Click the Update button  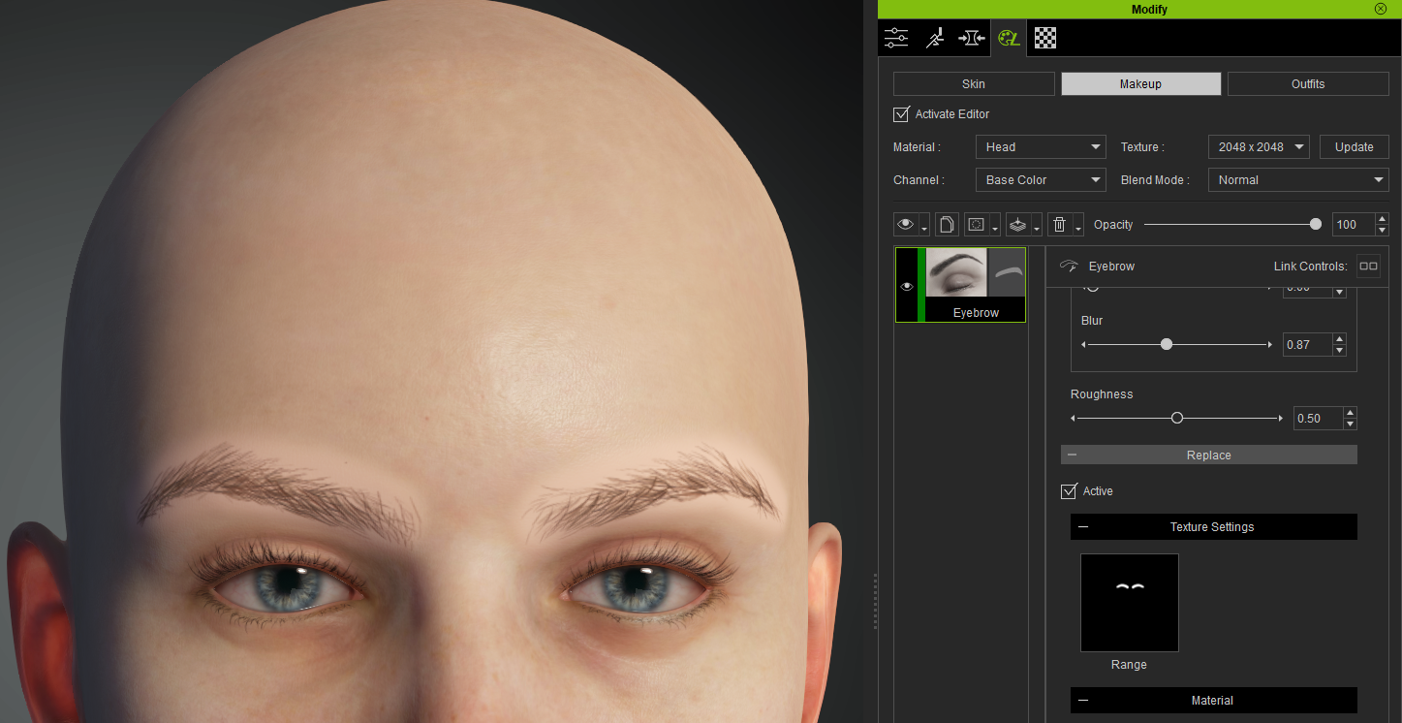1354,147
